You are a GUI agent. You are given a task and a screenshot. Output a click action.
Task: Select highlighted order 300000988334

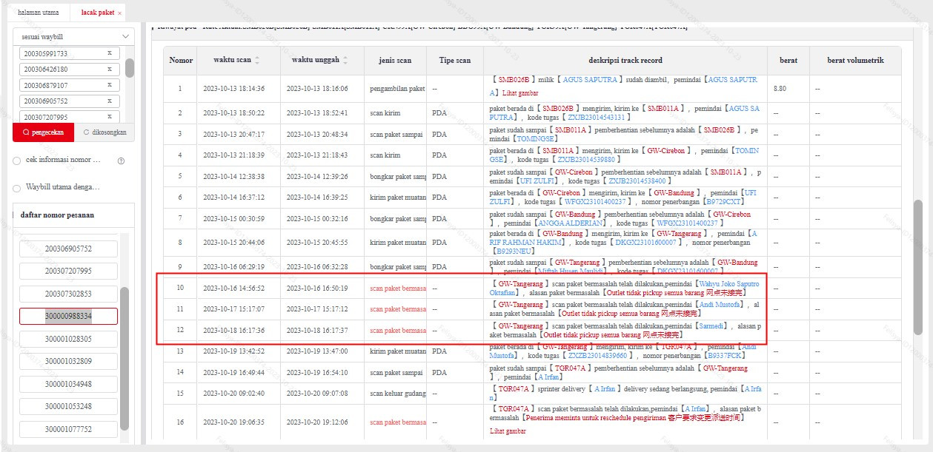click(68, 316)
